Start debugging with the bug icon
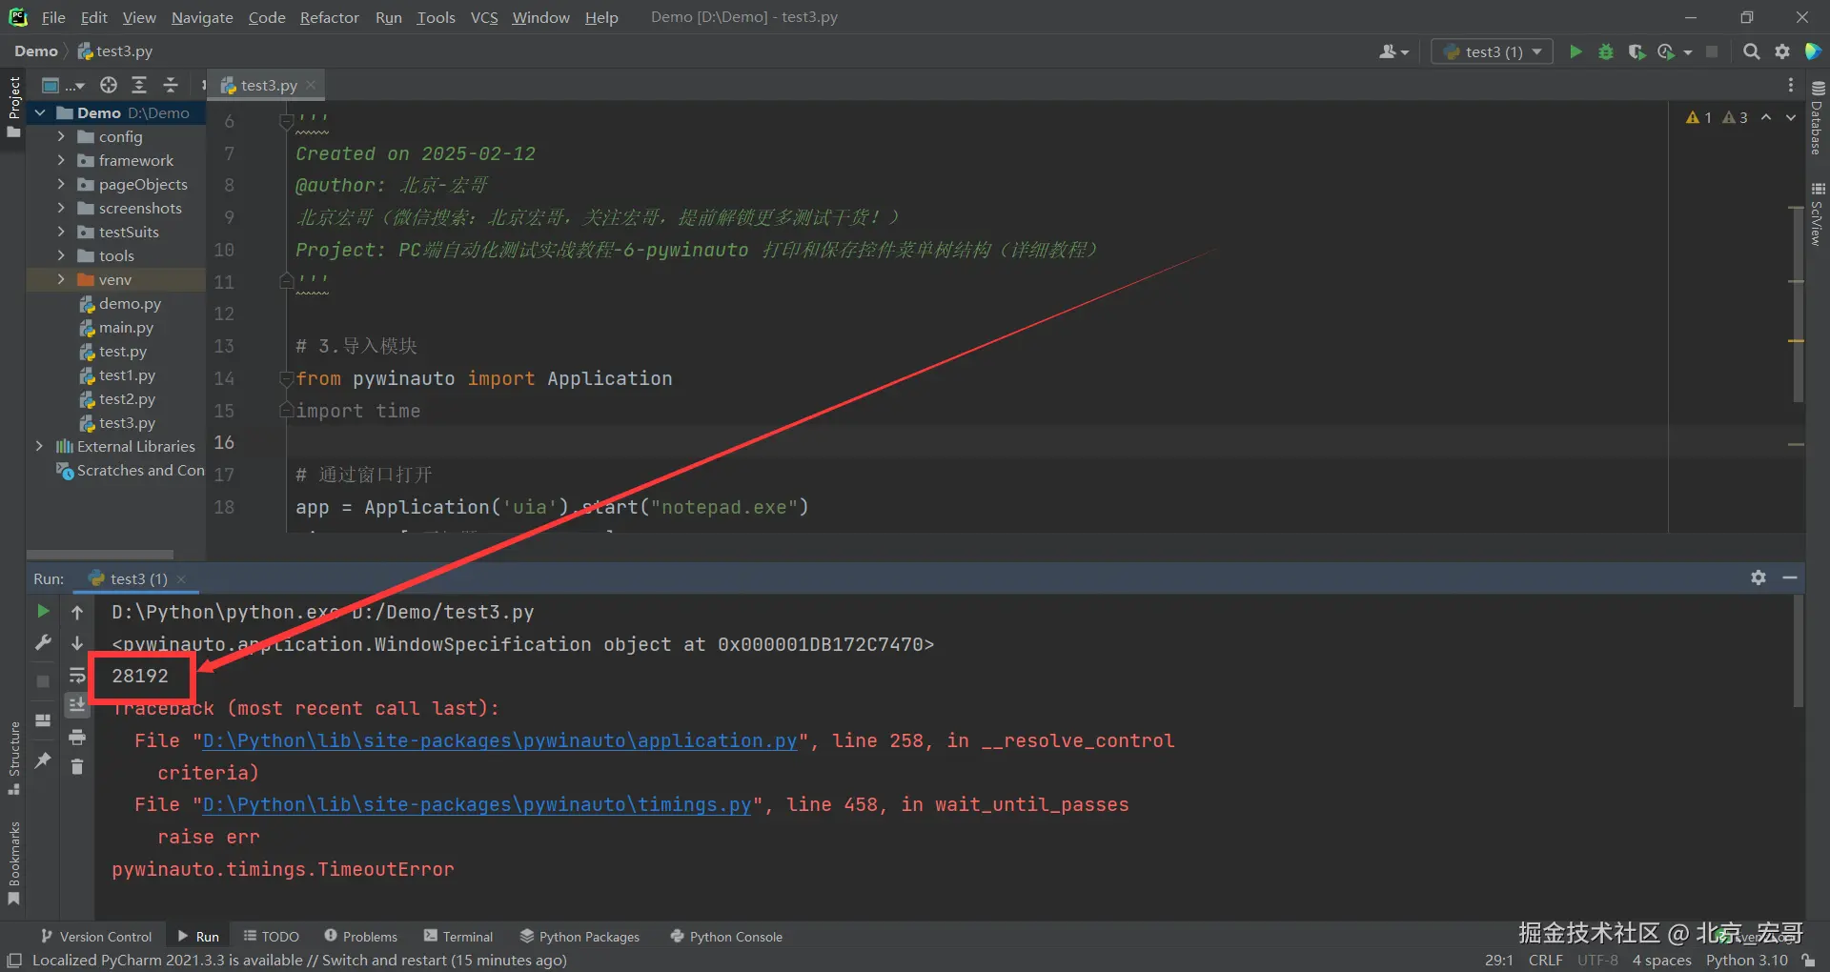The height and width of the screenshot is (972, 1830). [1606, 51]
